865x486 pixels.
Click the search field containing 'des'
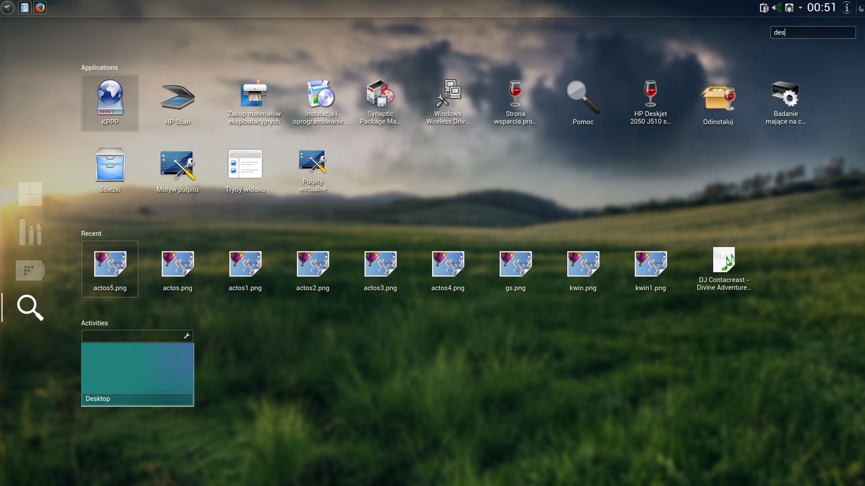tap(813, 32)
